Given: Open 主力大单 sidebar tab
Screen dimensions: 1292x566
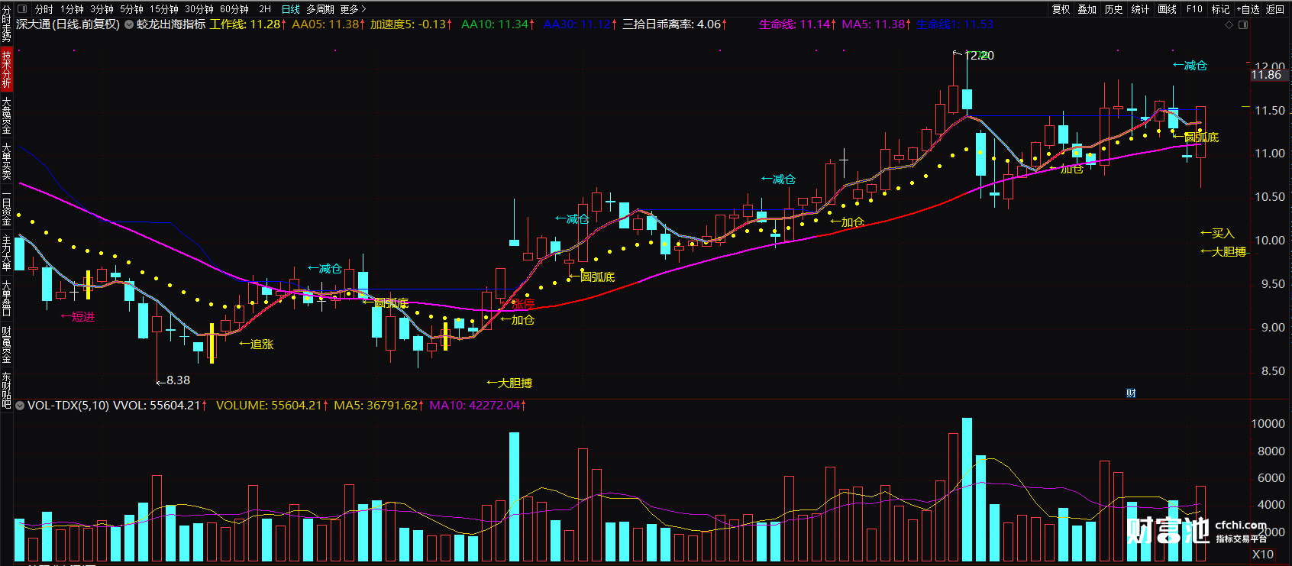Looking at the screenshot, I should [6, 253].
